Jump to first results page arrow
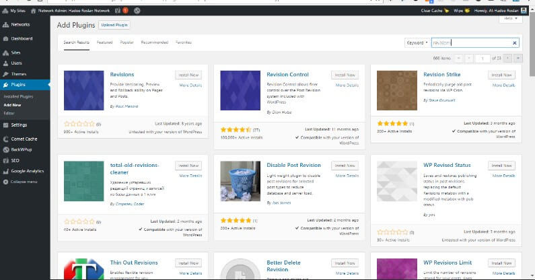Image resolution: width=535 pixels, height=280 pixels. point(458,59)
